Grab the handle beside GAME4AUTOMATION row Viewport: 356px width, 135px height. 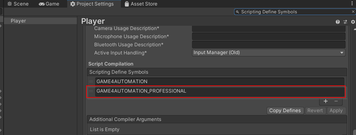click(x=91, y=82)
